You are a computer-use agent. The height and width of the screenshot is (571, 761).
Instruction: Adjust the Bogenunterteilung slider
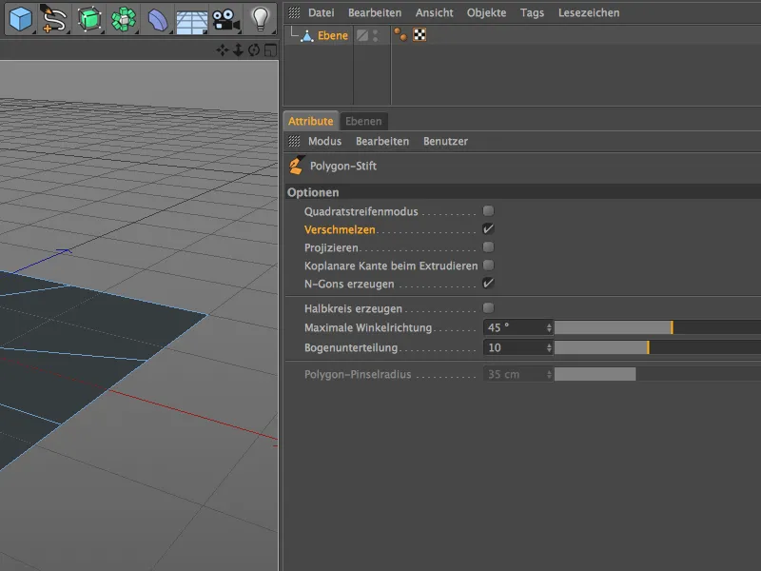657,347
